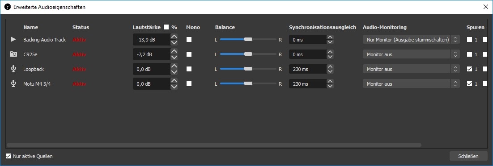Click the Loopback source name

coord(33,69)
